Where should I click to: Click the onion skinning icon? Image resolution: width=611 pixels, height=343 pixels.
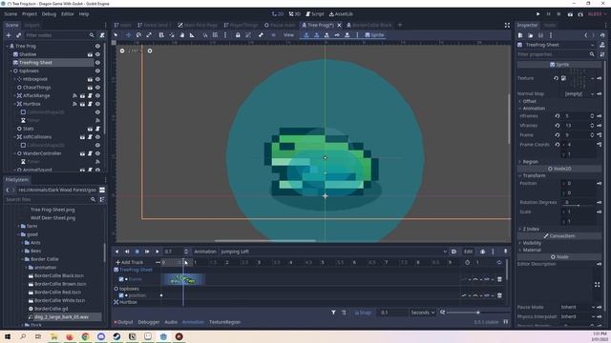pyautogui.click(x=483, y=252)
